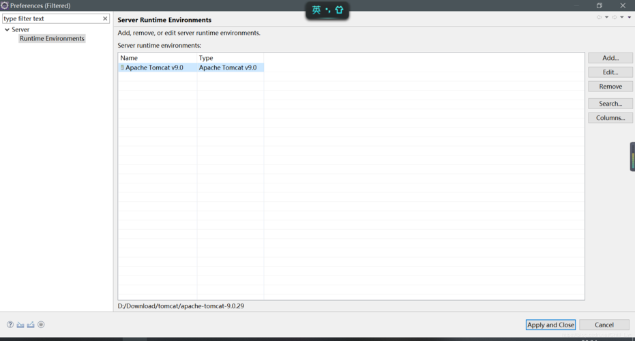
Task: Click the Import preferences icon
Action: pos(20,325)
